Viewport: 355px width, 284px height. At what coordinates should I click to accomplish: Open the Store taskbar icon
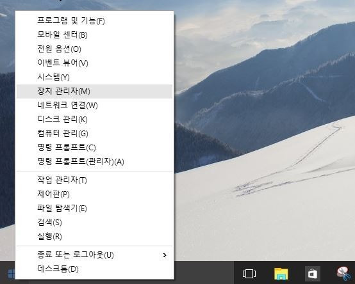click(x=313, y=274)
